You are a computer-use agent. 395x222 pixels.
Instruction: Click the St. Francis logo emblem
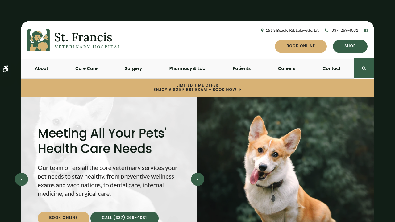point(39,40)
